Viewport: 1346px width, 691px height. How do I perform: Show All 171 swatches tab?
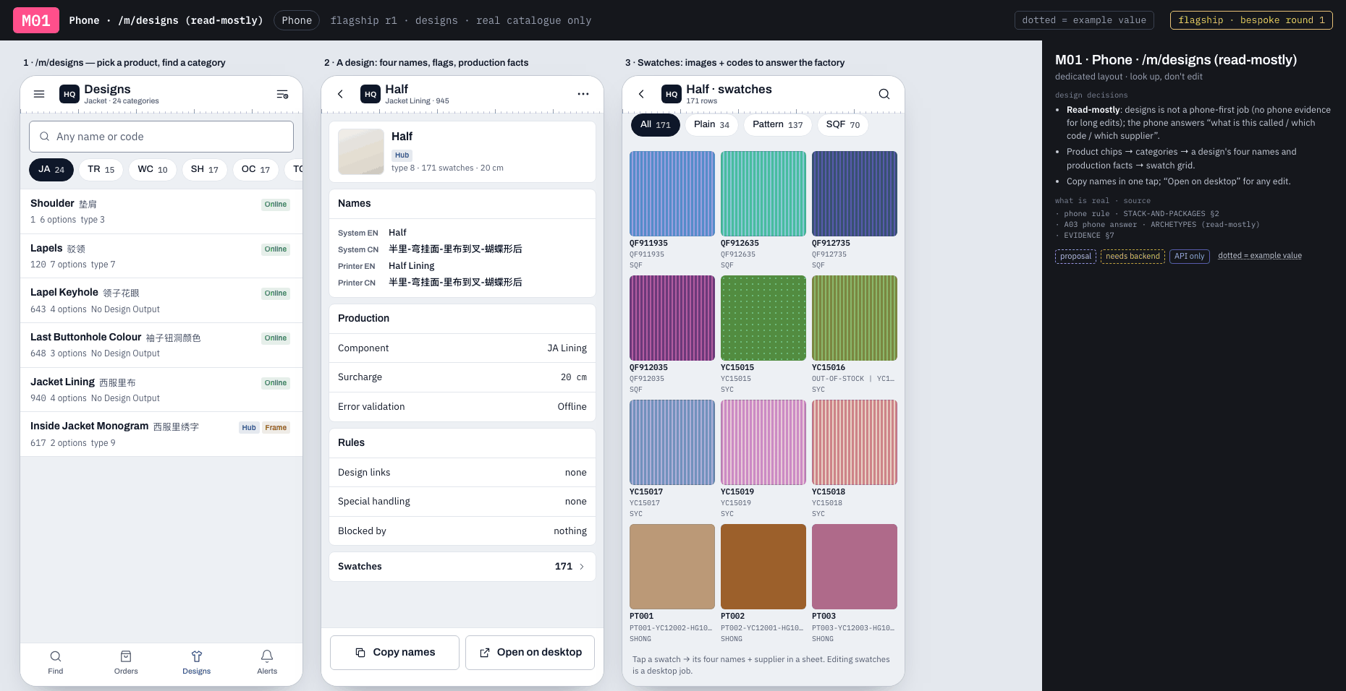pyautogui.click(x=656, y=124)
